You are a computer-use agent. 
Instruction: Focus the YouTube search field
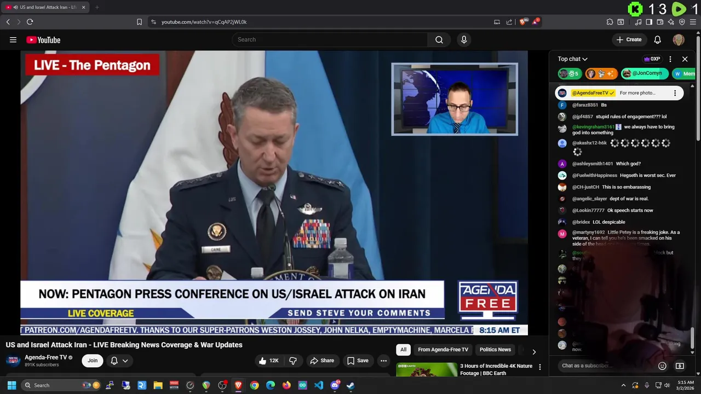tap(329, 39)
